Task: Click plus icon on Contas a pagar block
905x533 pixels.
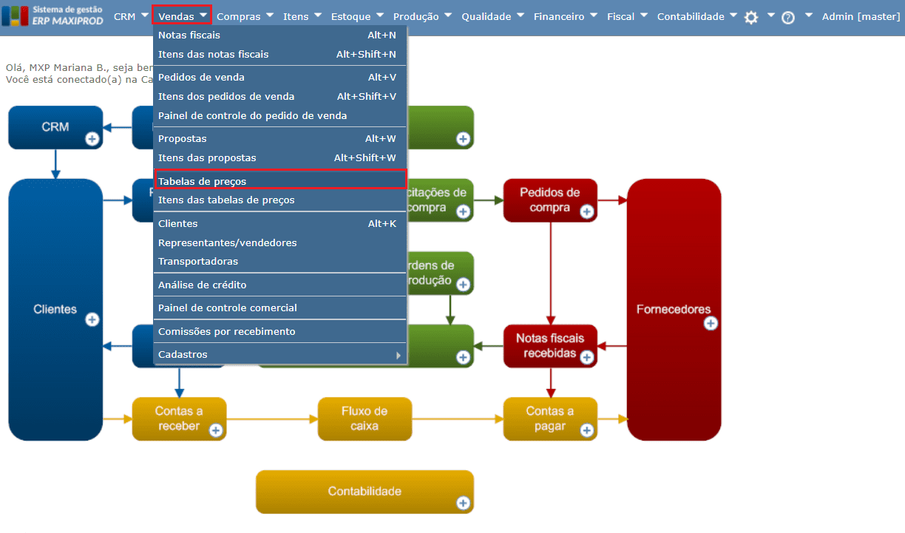Action: click(586, 430)
